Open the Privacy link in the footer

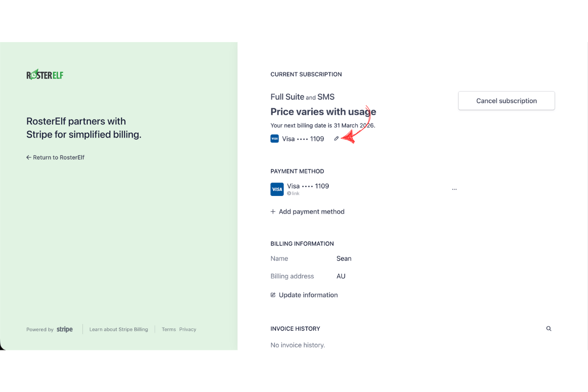tap(188, 329)
